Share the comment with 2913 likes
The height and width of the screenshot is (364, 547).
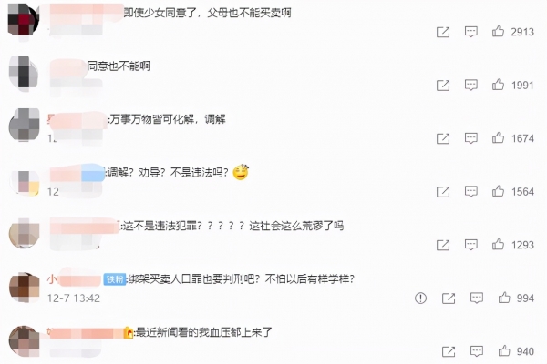pyautogui.click(x=443, y=32)
